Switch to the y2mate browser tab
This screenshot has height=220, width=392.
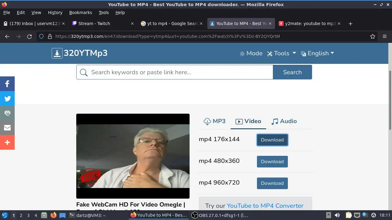pyautogui.click(x=310, y=24)
